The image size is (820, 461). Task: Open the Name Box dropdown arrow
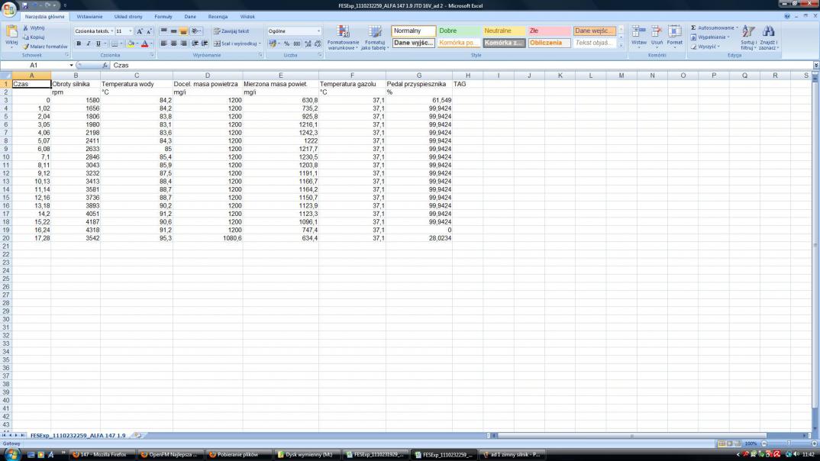[71, 66]
